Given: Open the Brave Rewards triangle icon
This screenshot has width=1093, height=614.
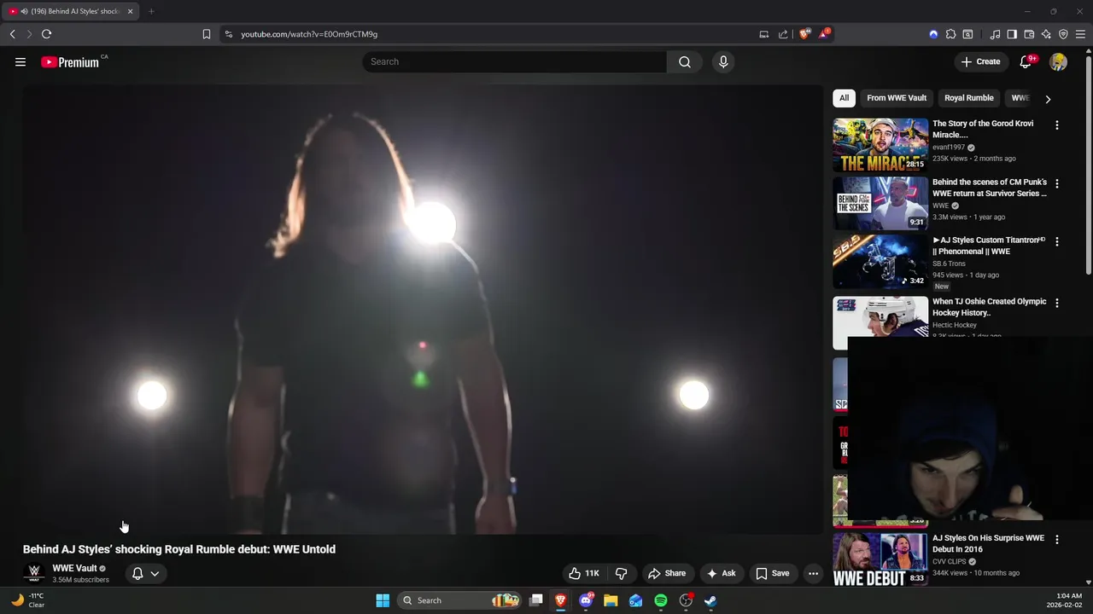Looking at the screenshot, I should (x=824, y=34).
